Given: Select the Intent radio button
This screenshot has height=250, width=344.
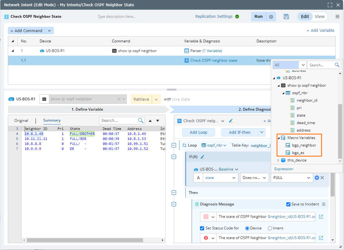Looking at the screenshot, I should pos(270,228).
